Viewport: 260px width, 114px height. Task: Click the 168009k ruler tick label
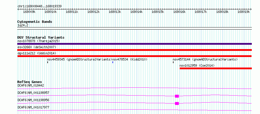[x=29, y=12]
